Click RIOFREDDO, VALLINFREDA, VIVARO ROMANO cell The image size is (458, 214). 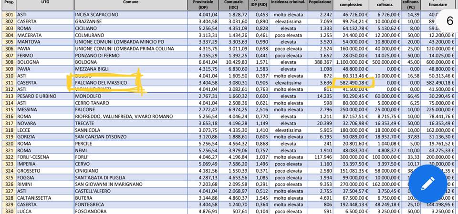tap(131, 117)
